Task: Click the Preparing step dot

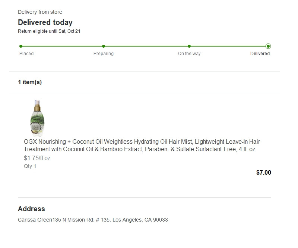Action: 104,46
